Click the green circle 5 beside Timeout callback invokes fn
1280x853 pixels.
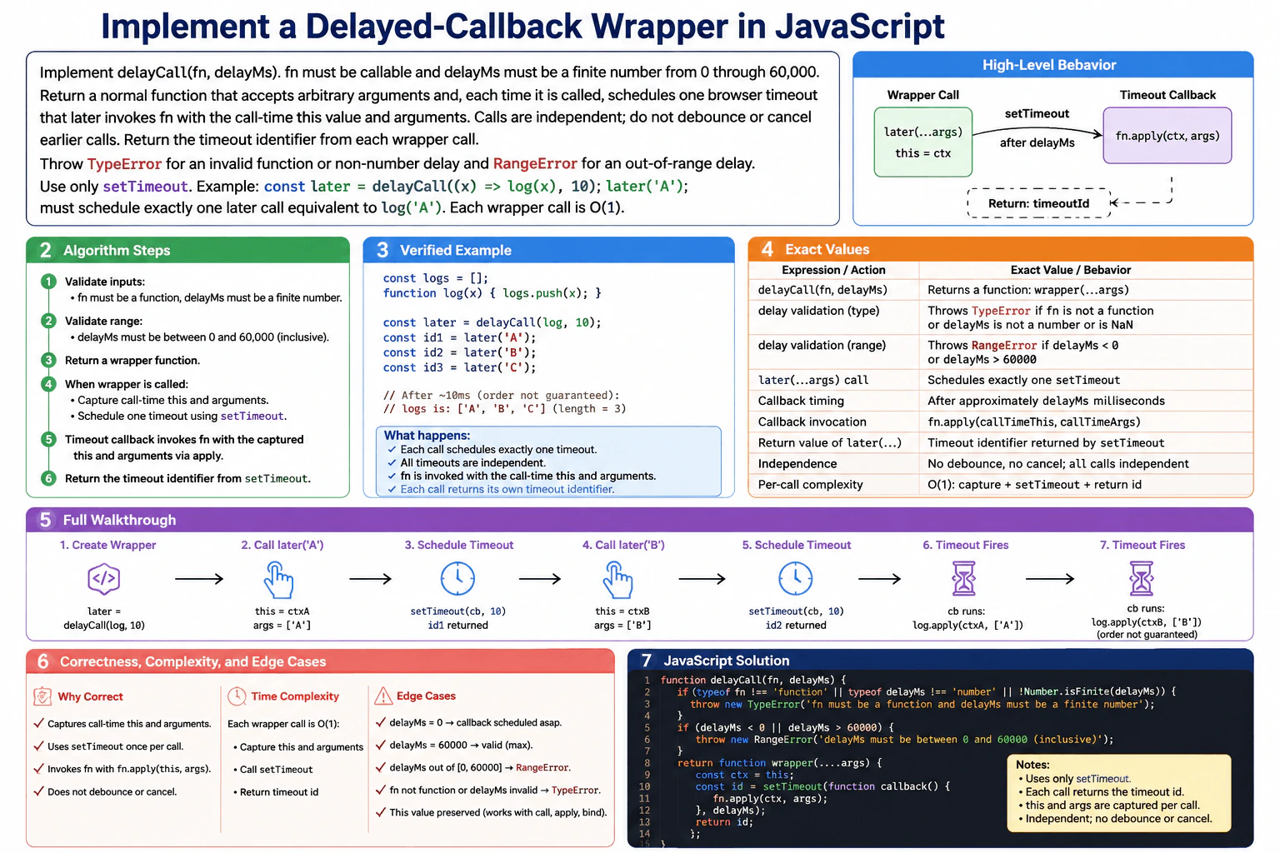[x=49, y=439]
